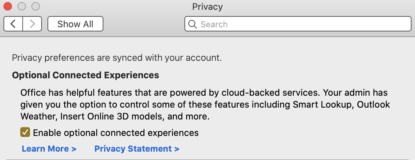Click the "Enable optional connected experiences" label
This screenshot has width=415, height=160.
(x=116, y=133)
